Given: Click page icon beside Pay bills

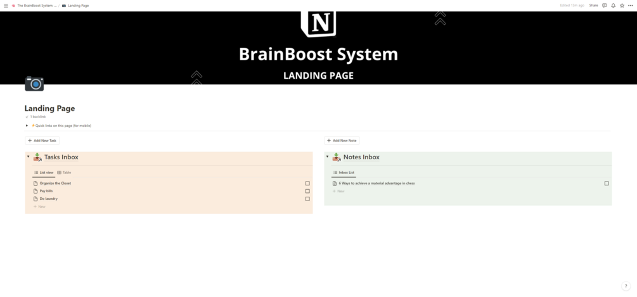Looking at the screenshot, I should [x=35, y=191].
